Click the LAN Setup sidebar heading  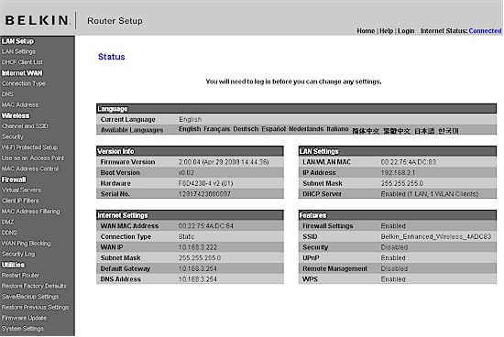click(x=17, y=41)
